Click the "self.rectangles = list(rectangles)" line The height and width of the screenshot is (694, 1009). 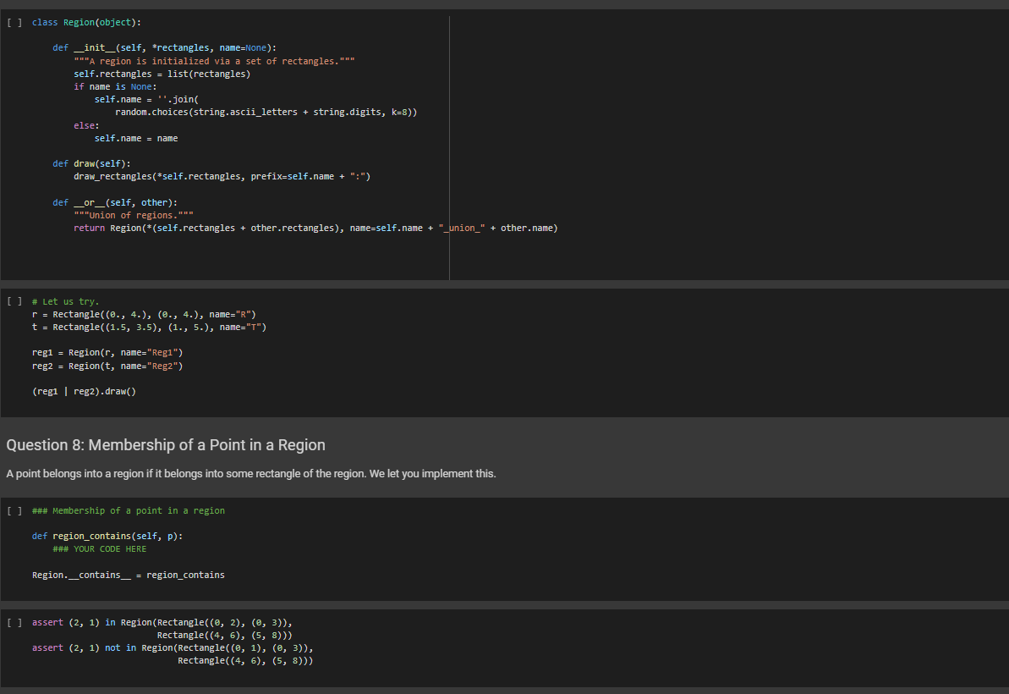coord(162,74)
